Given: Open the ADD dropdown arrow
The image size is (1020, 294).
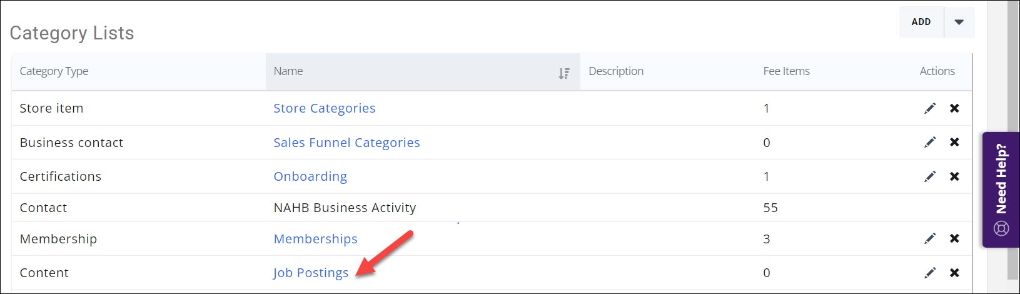Looking at the screenshot, I should tap(959, 22).
